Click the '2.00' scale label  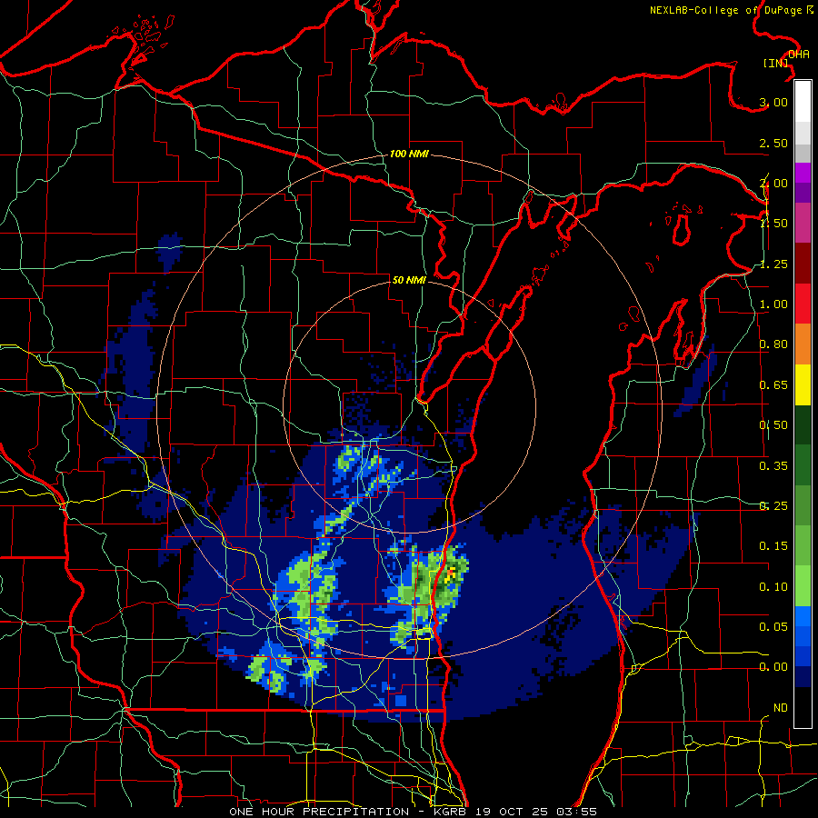click(773, 183)
